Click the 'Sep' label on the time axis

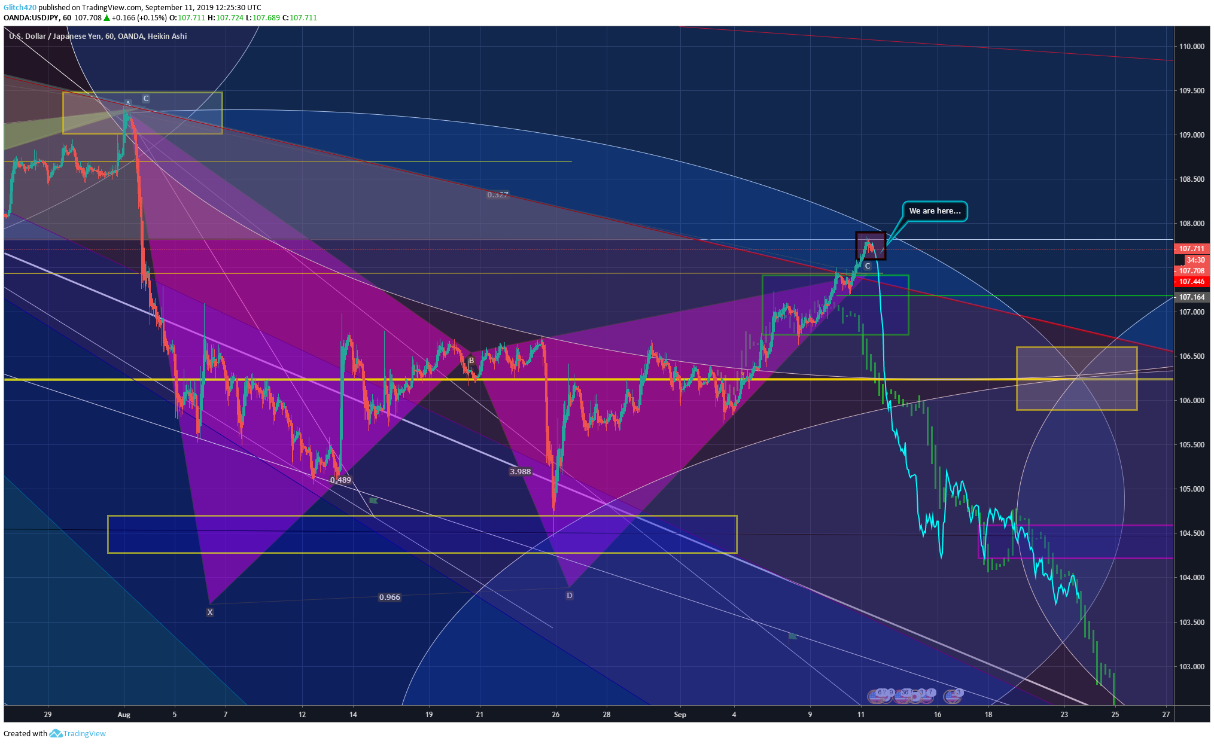[680, 715]
